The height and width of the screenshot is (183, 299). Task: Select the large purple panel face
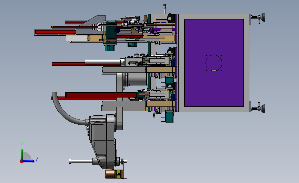pyautogui.click(x=214, y=63)
